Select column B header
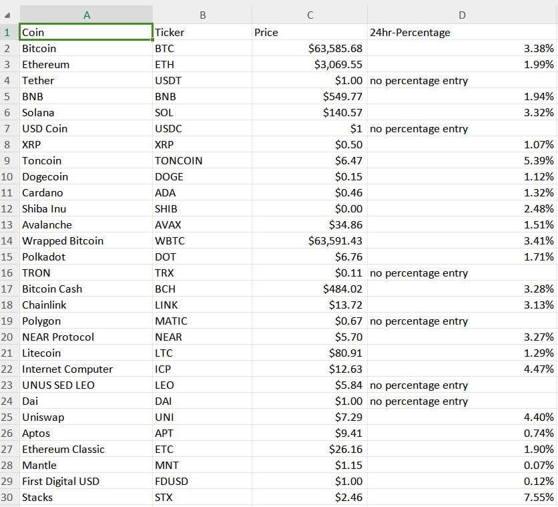 202,15
